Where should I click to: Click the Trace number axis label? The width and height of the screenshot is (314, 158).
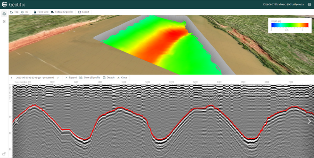coord(21,82)
